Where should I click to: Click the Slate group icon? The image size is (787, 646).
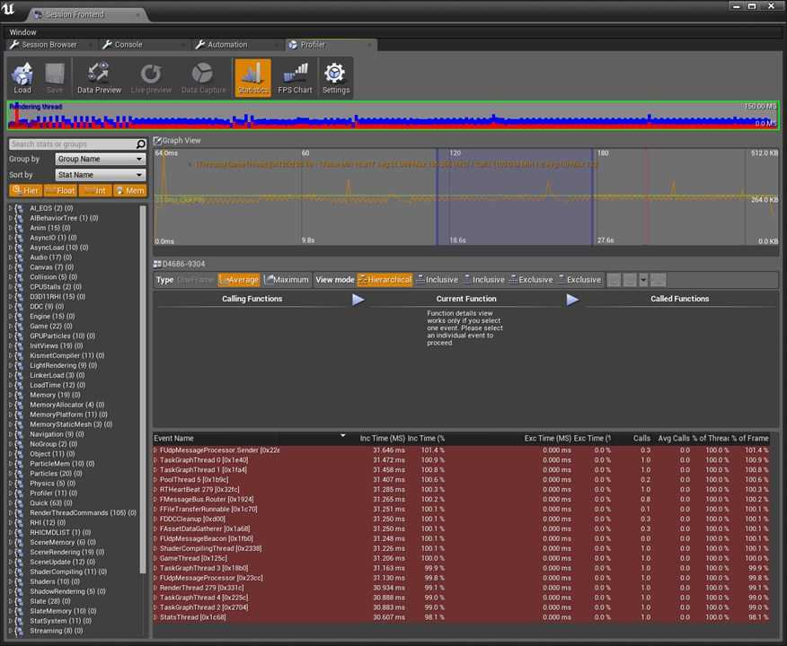(x=20, y=601)
